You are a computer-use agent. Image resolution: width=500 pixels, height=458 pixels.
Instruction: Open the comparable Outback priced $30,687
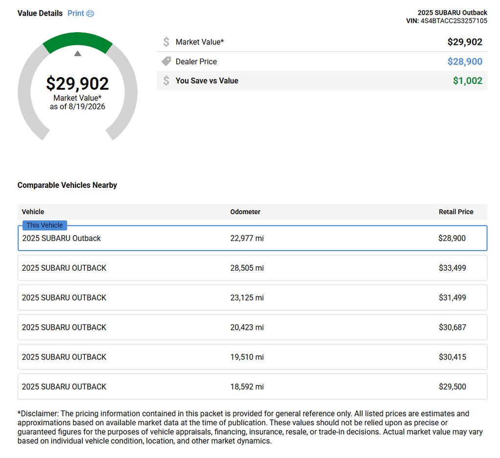point(252,327)
